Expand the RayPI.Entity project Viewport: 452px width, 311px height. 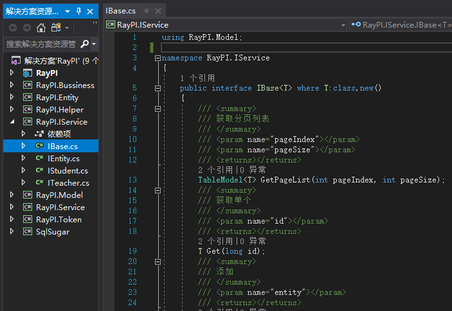tap(12, 97)
